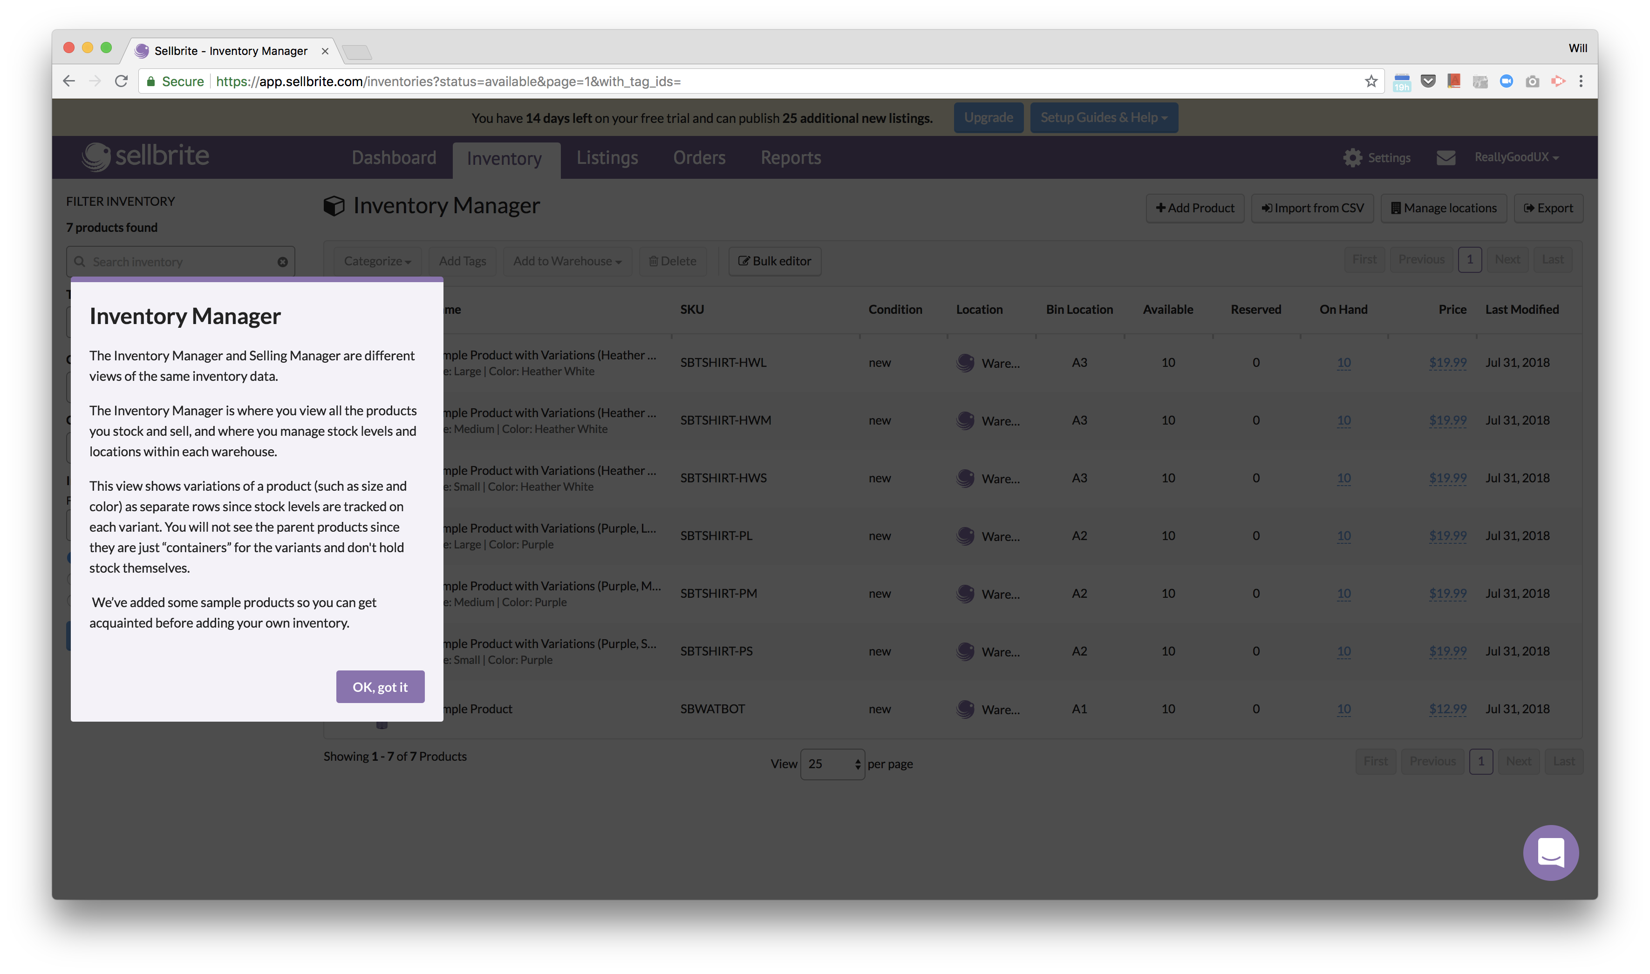
Task: Click the Pocket extension icon
Action: point(1427,81)
